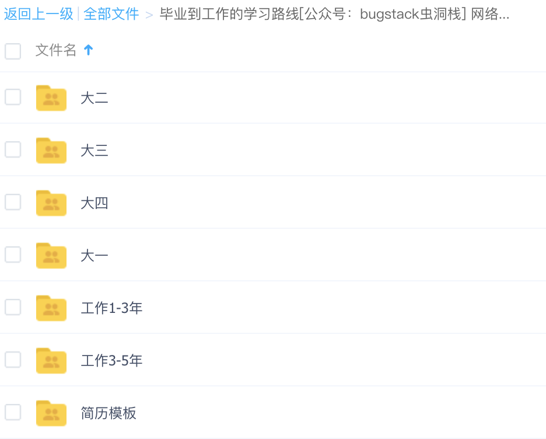Go back via 返回上一级 link
This screenshot has width=546, height=439.
38,14
